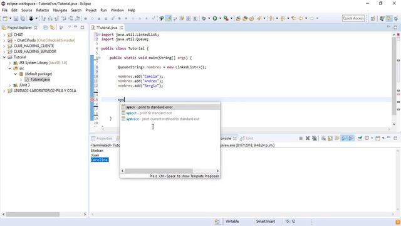The width and height of the screenshot is (401, 226).
Task: Minimize the Project Explorer view
Action: click(x=76, y=27)
